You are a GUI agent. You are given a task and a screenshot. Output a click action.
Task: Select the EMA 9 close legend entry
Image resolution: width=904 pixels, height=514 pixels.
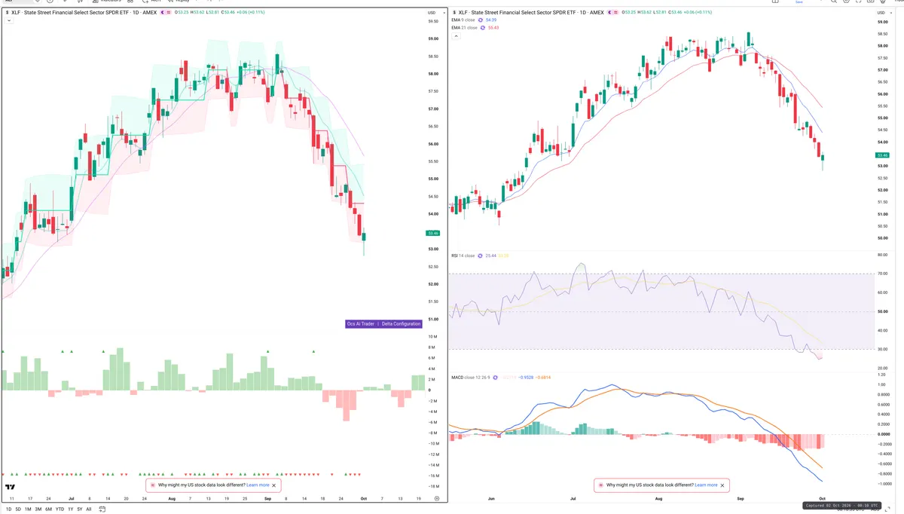[463, 20]
